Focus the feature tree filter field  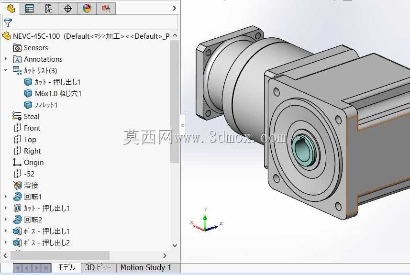pos(90,23)
